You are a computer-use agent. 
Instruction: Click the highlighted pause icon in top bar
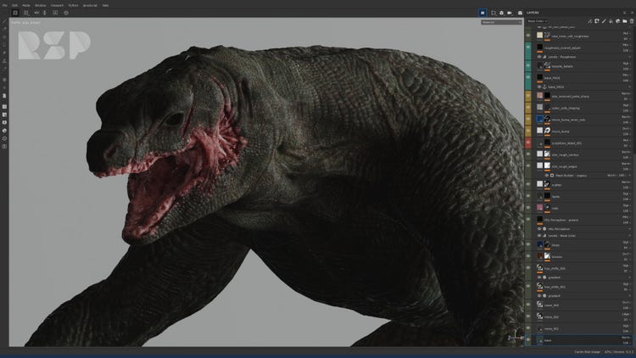(483, 13)
